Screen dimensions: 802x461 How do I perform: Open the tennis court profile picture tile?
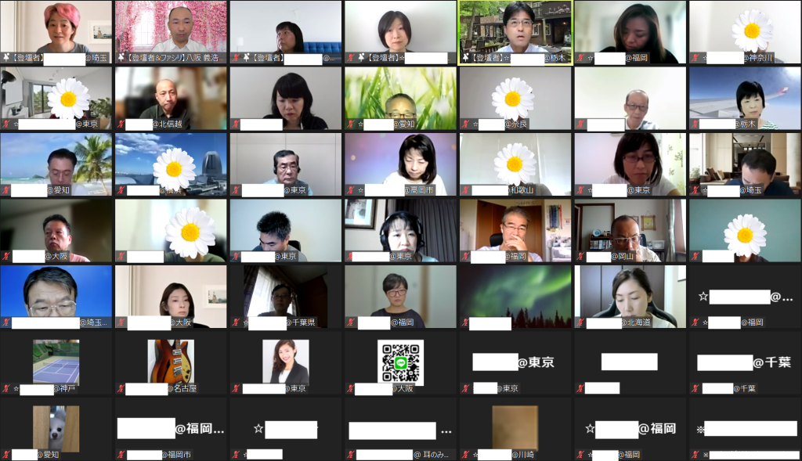click(x=56, y=361)
